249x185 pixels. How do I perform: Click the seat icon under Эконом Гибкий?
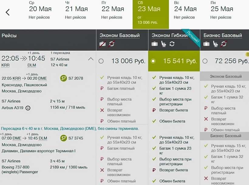[163, 44]
